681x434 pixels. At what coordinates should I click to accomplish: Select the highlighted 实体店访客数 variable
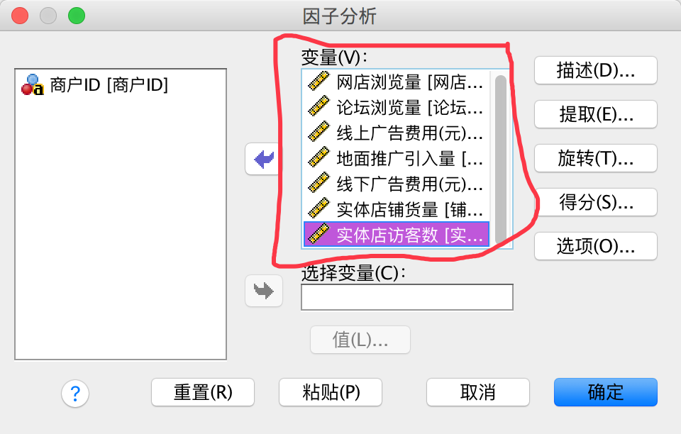click(397, 234)
